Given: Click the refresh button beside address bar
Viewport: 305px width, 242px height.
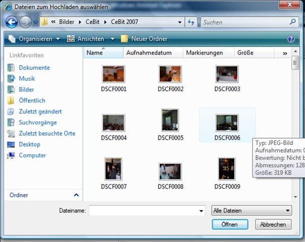Looking at the screenshot, I should (191, 22).
